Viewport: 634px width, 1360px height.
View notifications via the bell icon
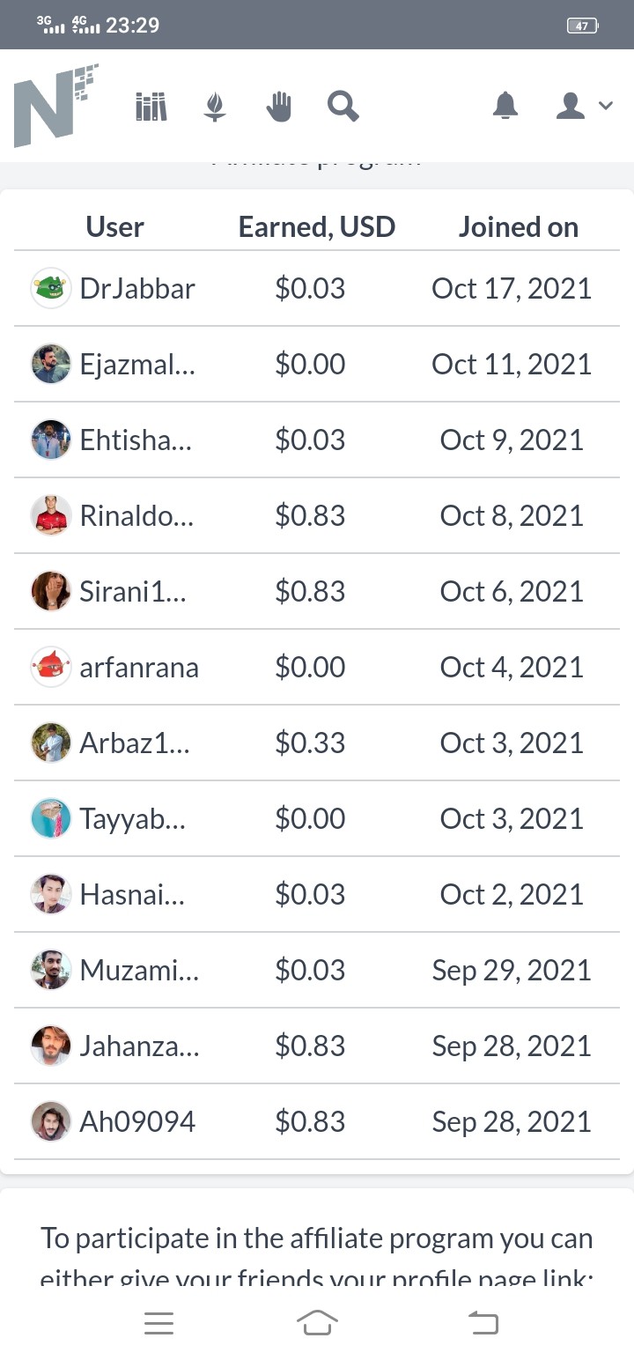pyautogui.click(x=505, y=106)
